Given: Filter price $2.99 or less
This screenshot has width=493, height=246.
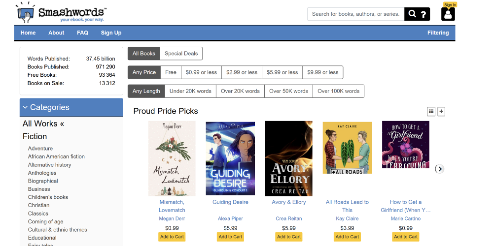Looking at the screenshot, I should point(242,72).
